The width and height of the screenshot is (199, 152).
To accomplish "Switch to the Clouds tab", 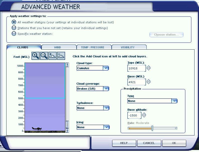I will pyautogui.click(x=24, y=47).
